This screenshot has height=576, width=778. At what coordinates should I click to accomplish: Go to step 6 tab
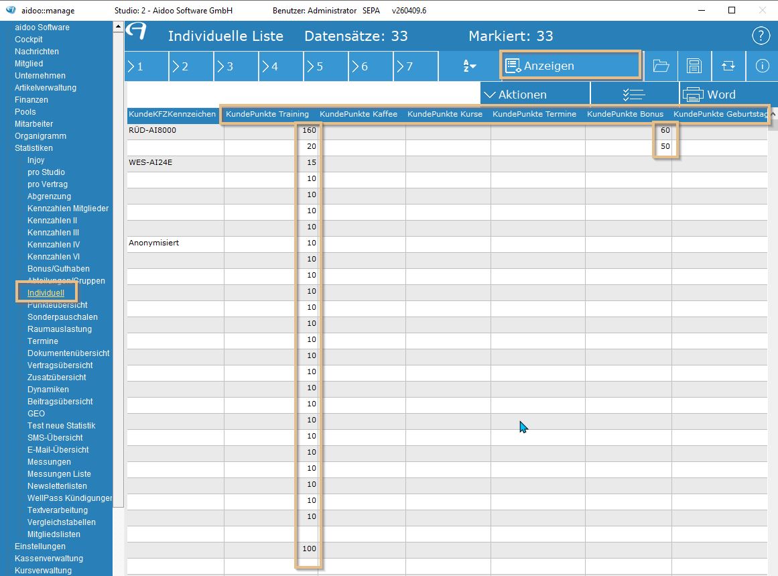click(x=371, y=66)
